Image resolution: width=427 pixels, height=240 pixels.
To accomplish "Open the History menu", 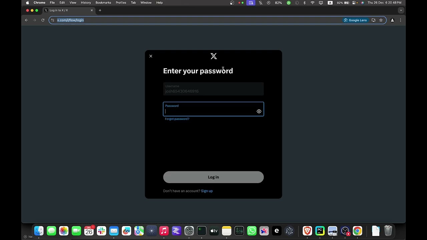I will [x=86, y=3].
